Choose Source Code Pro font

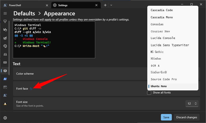click(x=173, y=79)
